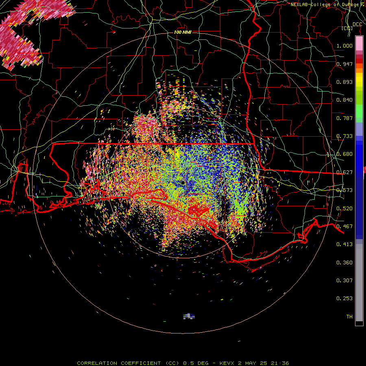366x366 pixels.
Task: Select the 0.893 scale value
Action: (344, 82)
